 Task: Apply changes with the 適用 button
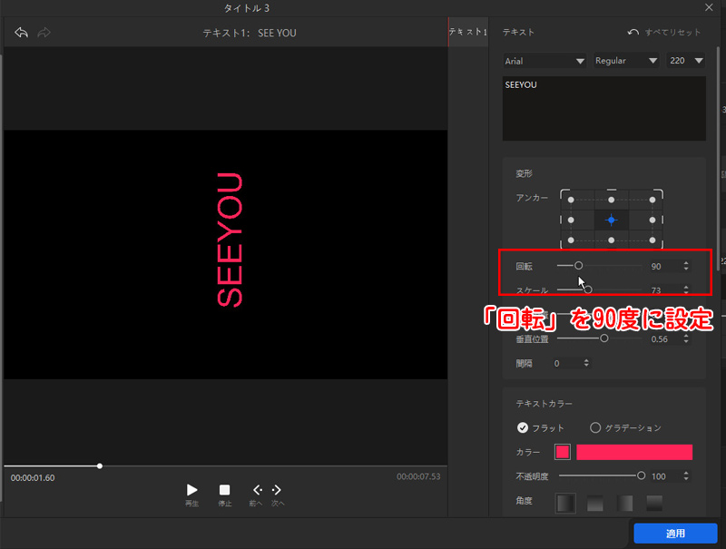coord(674,534)
